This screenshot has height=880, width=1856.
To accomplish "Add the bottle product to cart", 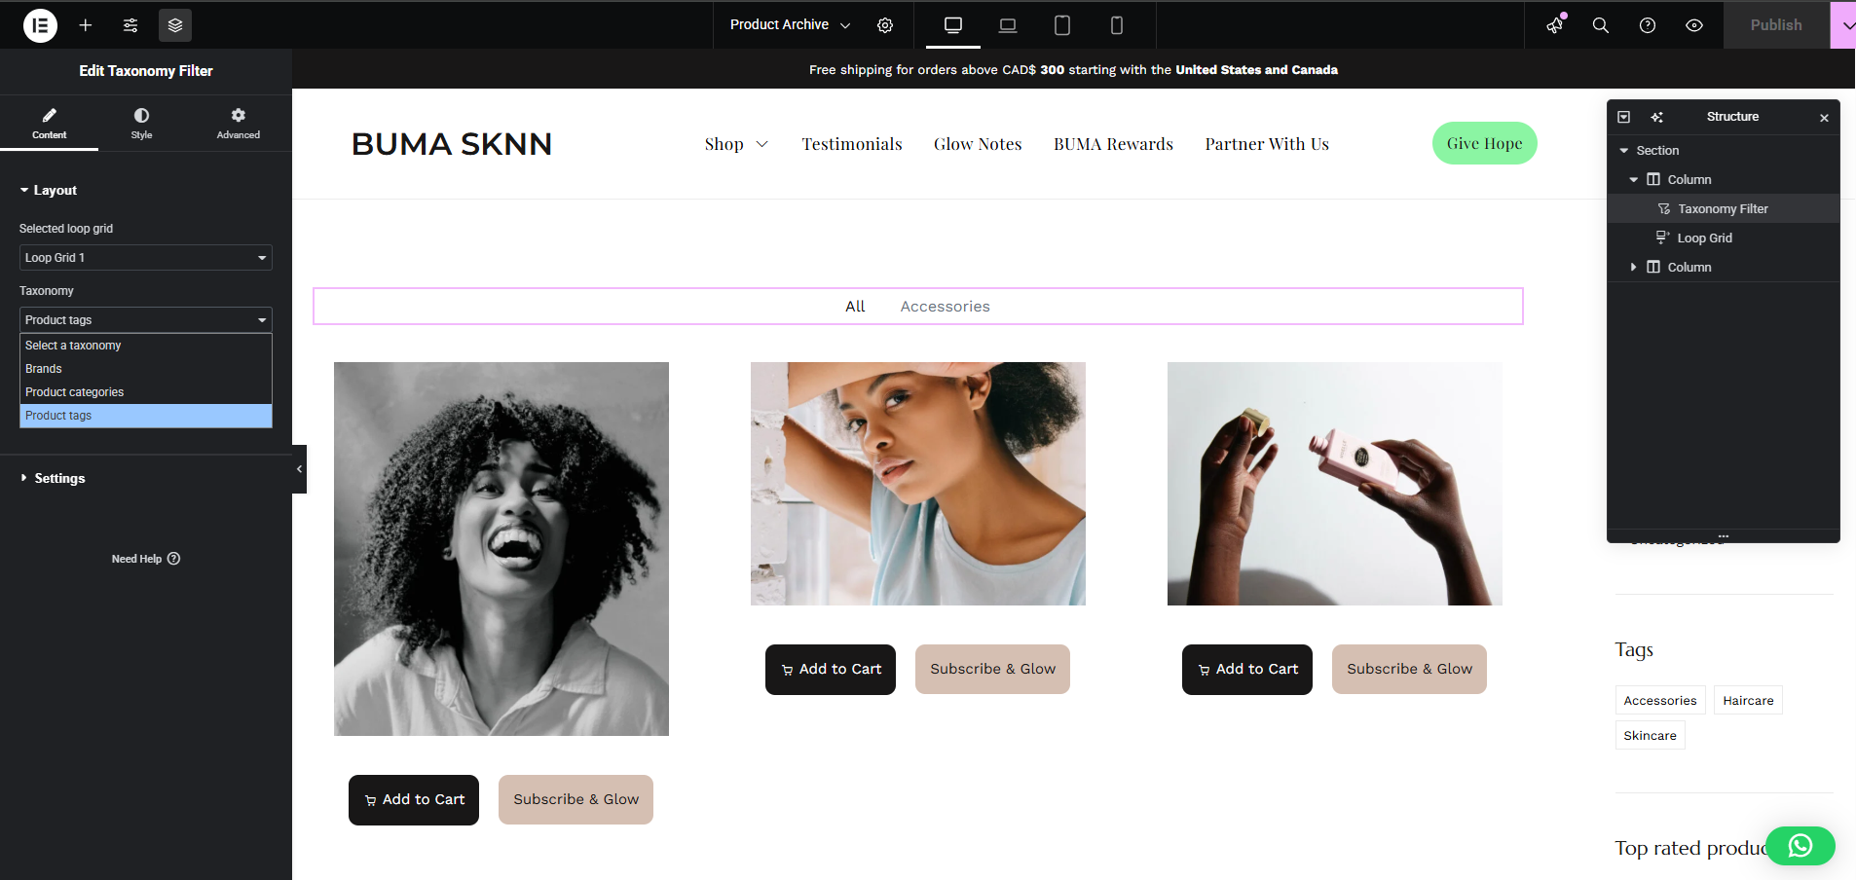I will click(1247, 670).
